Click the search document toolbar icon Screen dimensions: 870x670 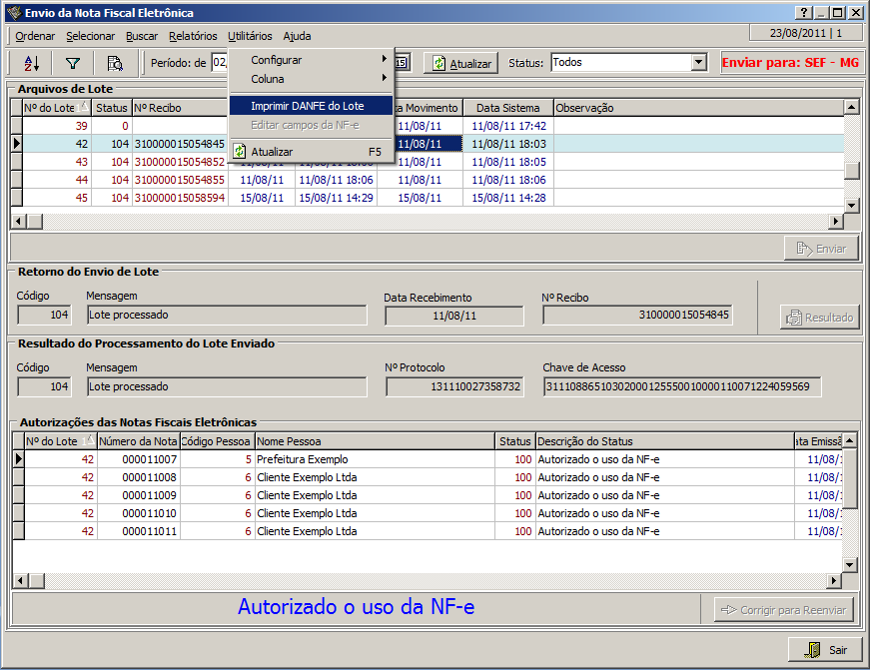(x=115, y=63)
